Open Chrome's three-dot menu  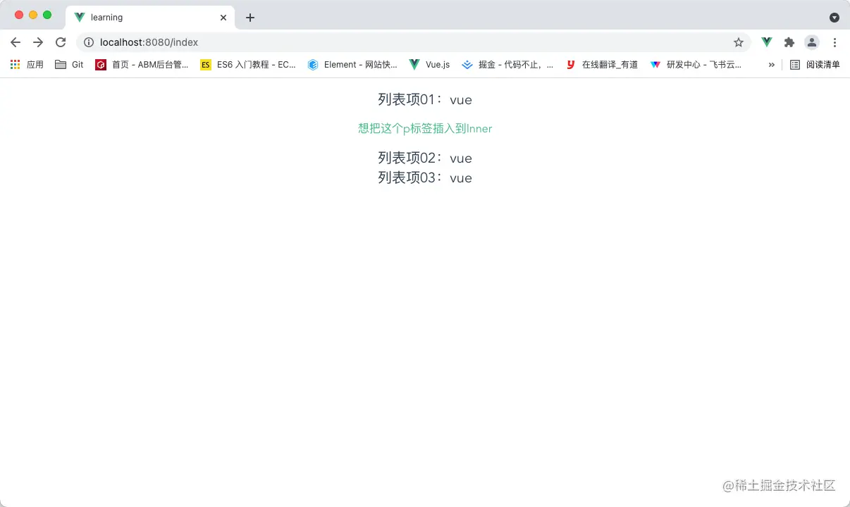[x=834, y=42]
